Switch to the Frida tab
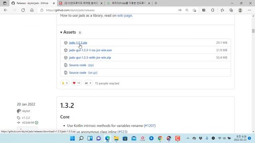The image size is (255, 143). tap(128, 3)
